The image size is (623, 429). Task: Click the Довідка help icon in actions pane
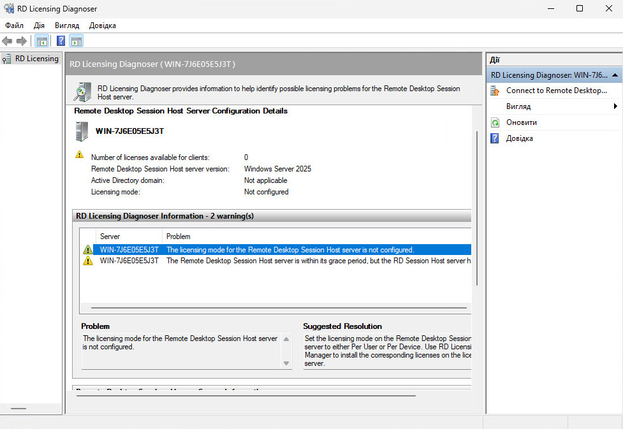coord(495,138)
